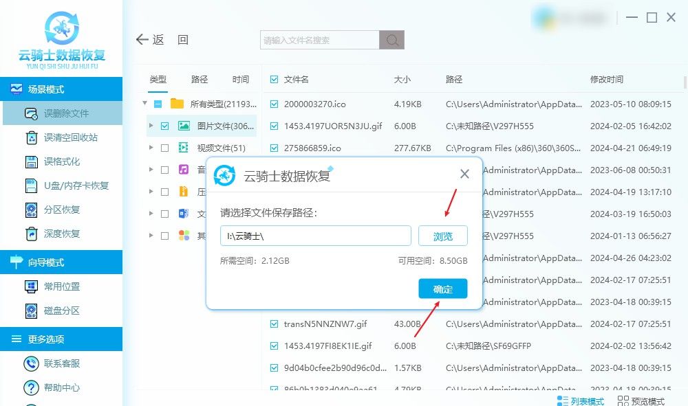Uncheck 2000003270.ico file checkbox
The width and height of the screenshot is (688, 406).
[275, 104]
